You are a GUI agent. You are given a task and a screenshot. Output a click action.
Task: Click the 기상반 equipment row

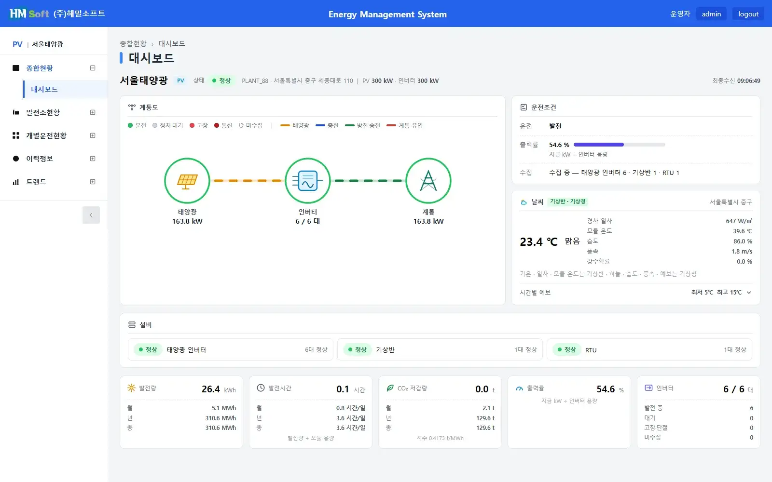(x=440, y=349)
